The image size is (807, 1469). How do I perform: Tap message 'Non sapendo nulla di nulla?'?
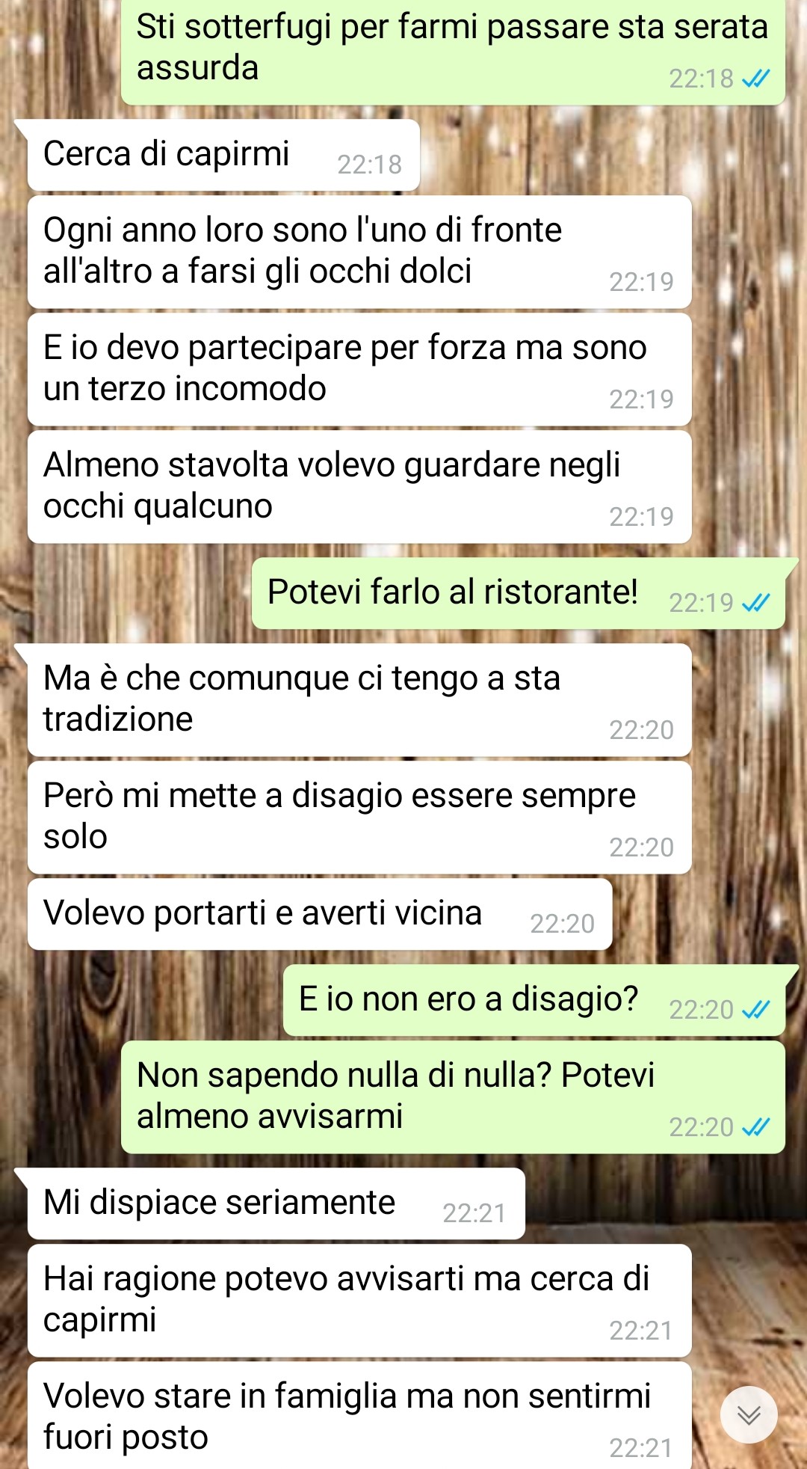point(453,1097)
